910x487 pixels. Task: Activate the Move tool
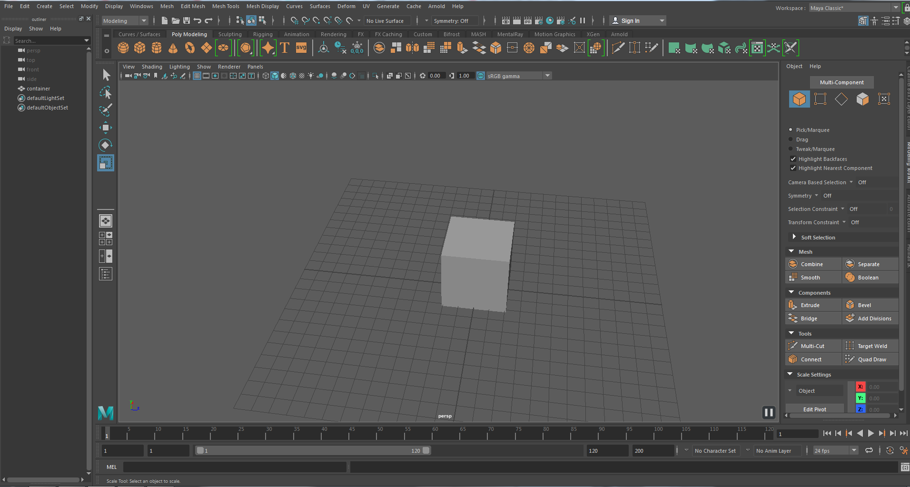(x=106, y=128)
